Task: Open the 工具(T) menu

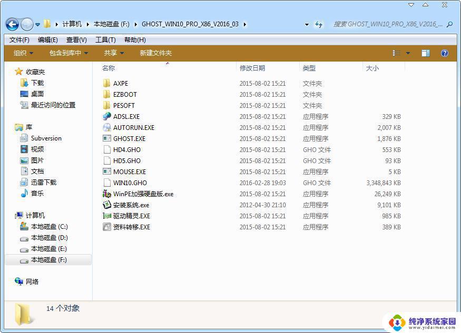Action: coord(105,40)
